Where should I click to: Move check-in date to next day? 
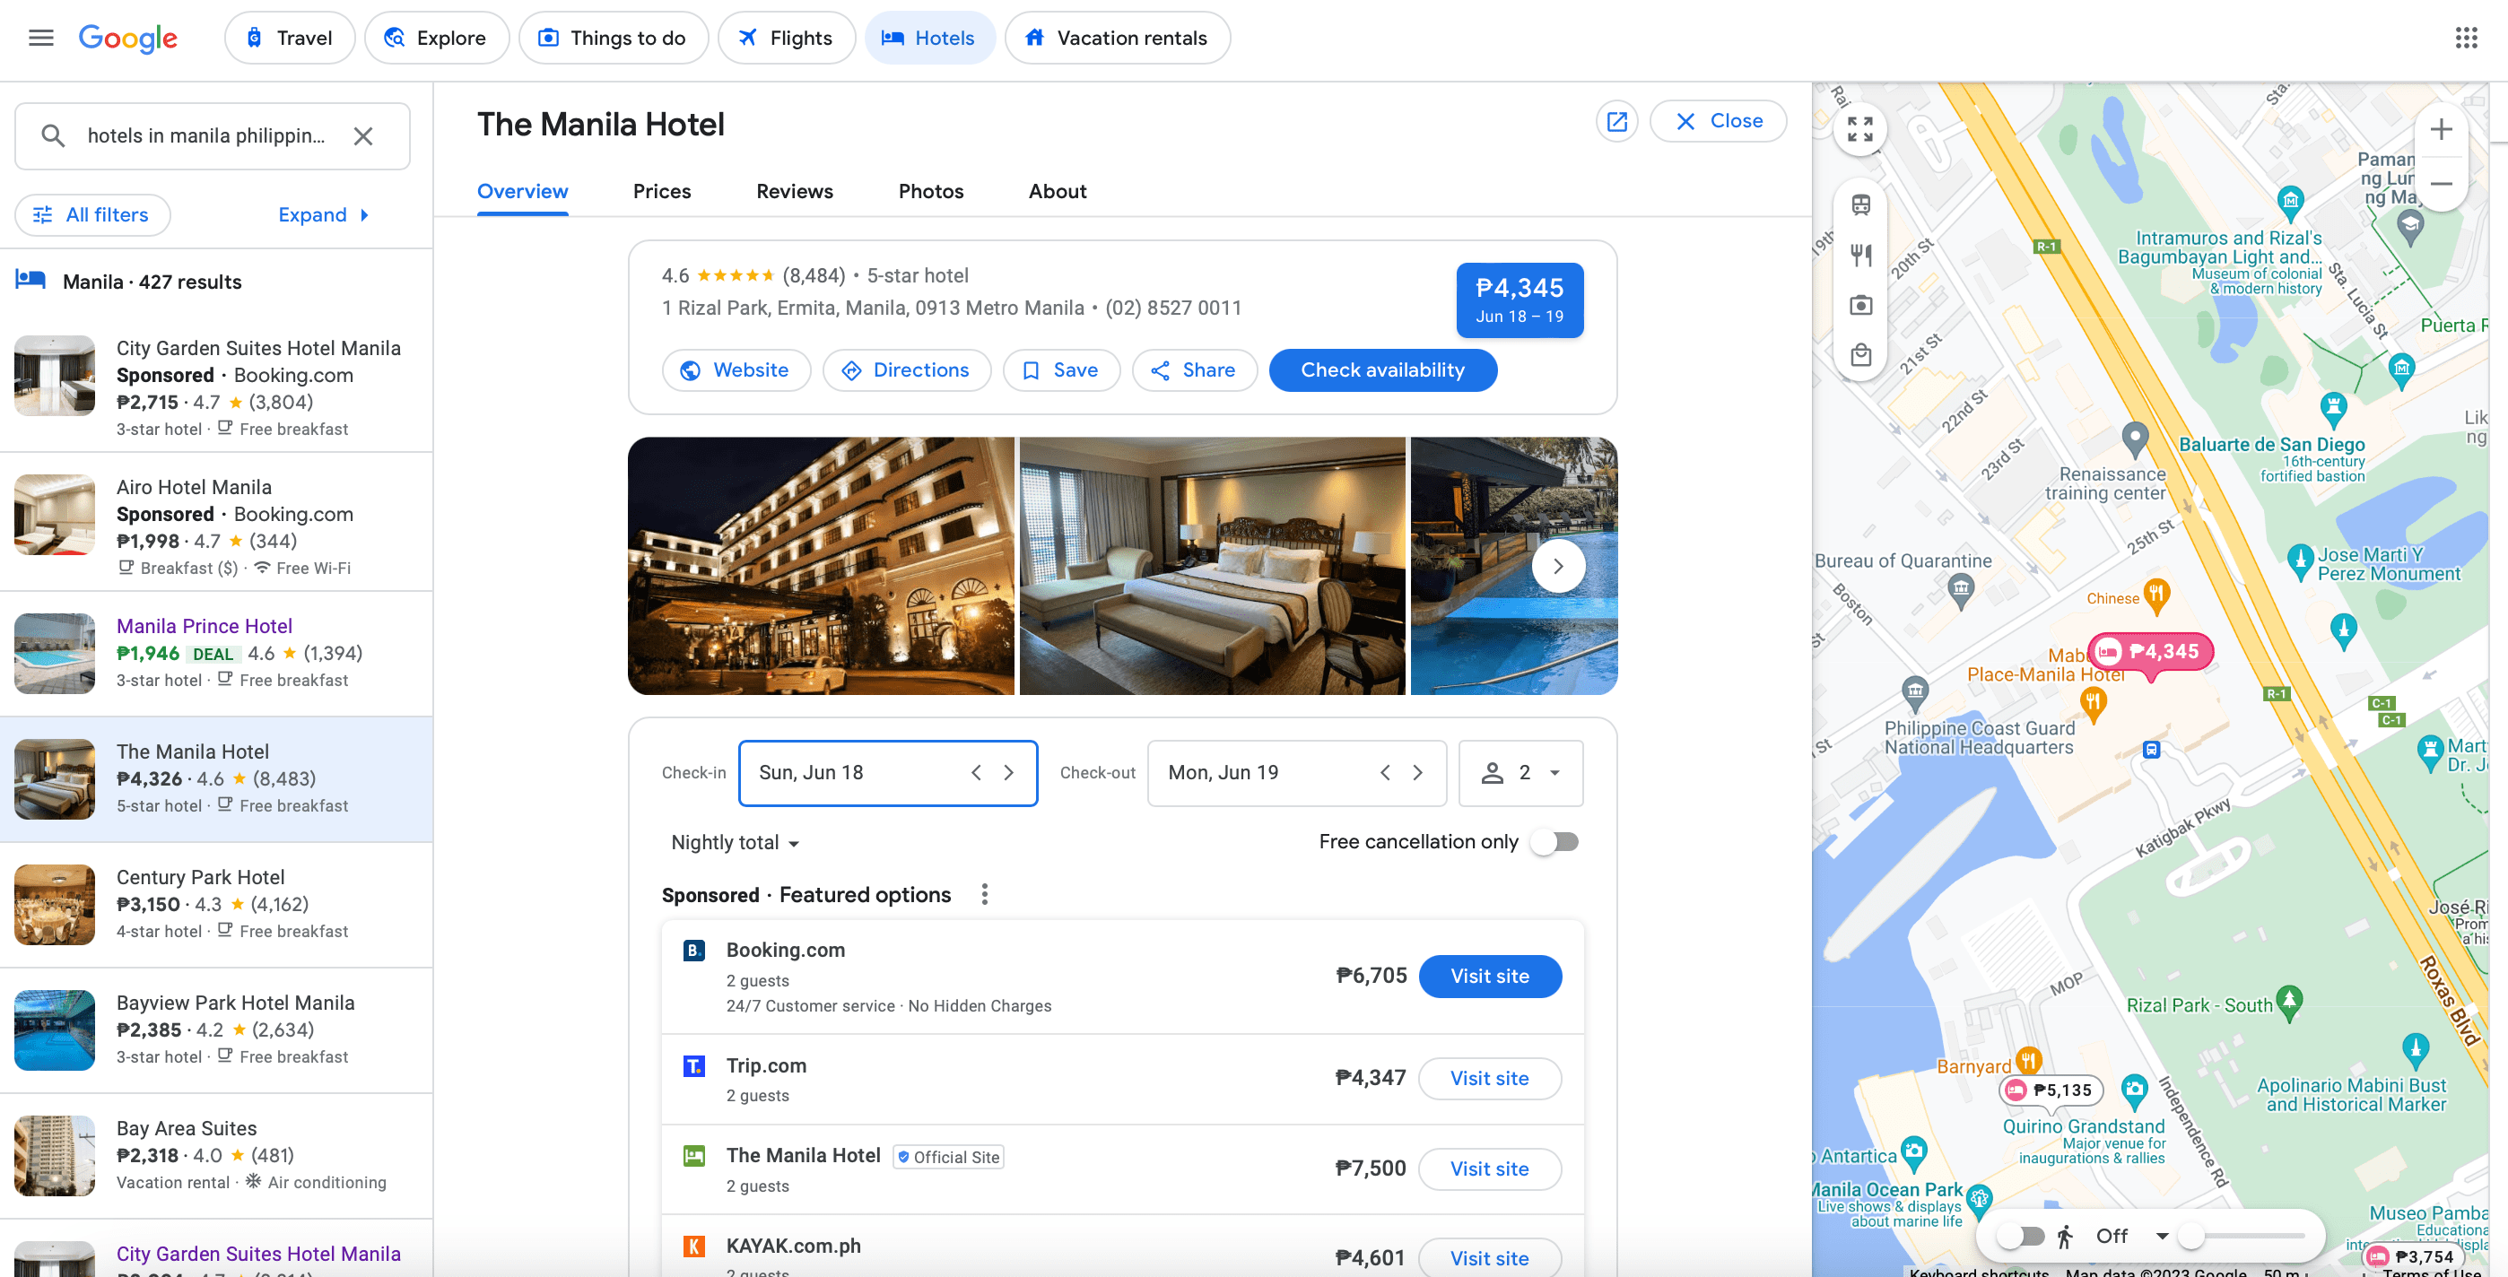pos(1008,773)
